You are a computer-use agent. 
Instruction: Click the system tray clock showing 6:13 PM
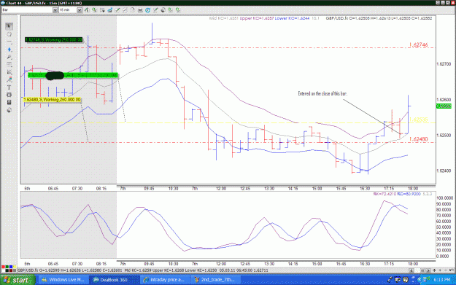tap(442, 280)
